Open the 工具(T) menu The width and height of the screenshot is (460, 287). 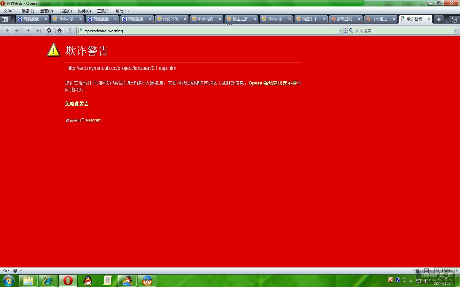(x=103, y=11)
